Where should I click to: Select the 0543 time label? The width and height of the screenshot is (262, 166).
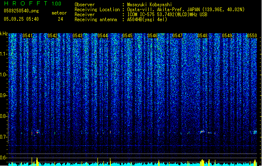(77, 36)
